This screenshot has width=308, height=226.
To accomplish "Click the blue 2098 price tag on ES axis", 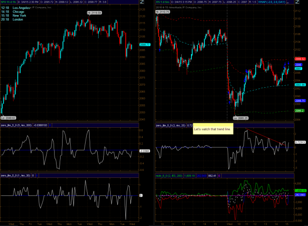I will (x=298, y=65).
